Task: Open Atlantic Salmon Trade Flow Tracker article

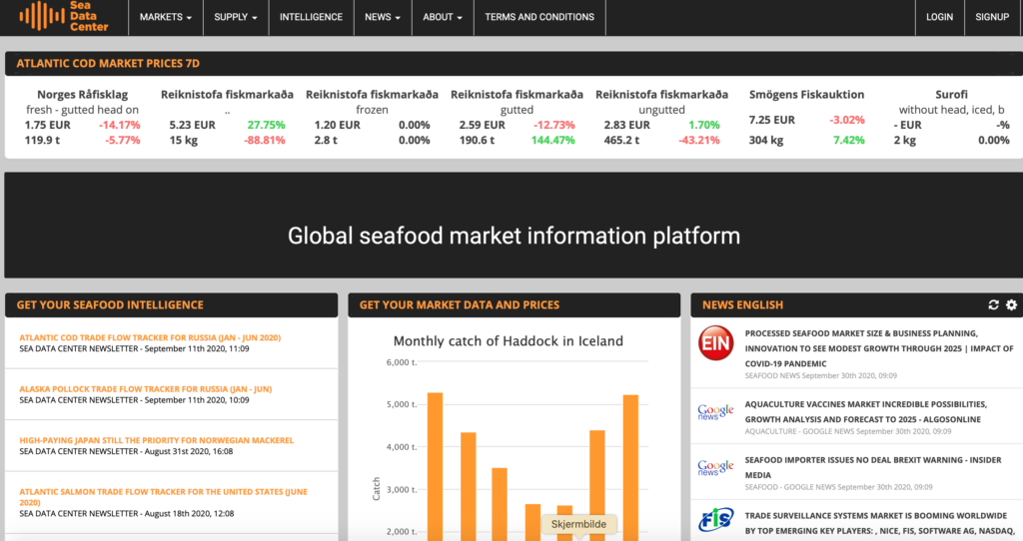Action: pos(163,497)
